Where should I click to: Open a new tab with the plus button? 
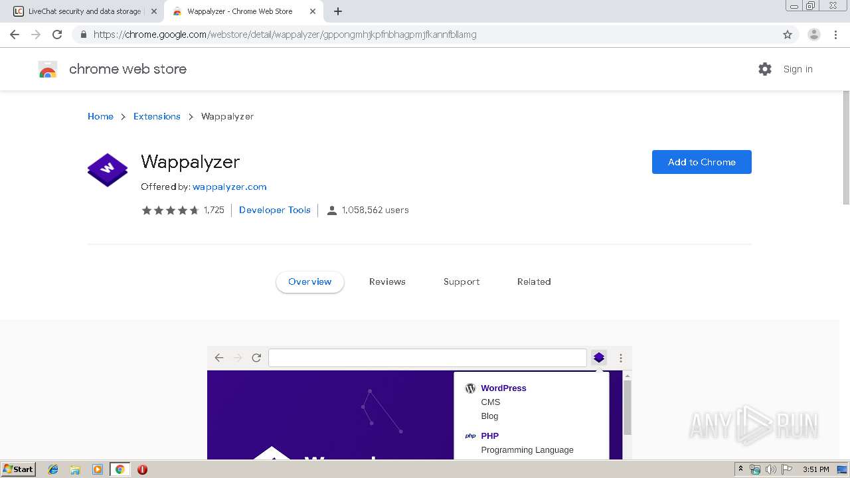coord(338,11)
